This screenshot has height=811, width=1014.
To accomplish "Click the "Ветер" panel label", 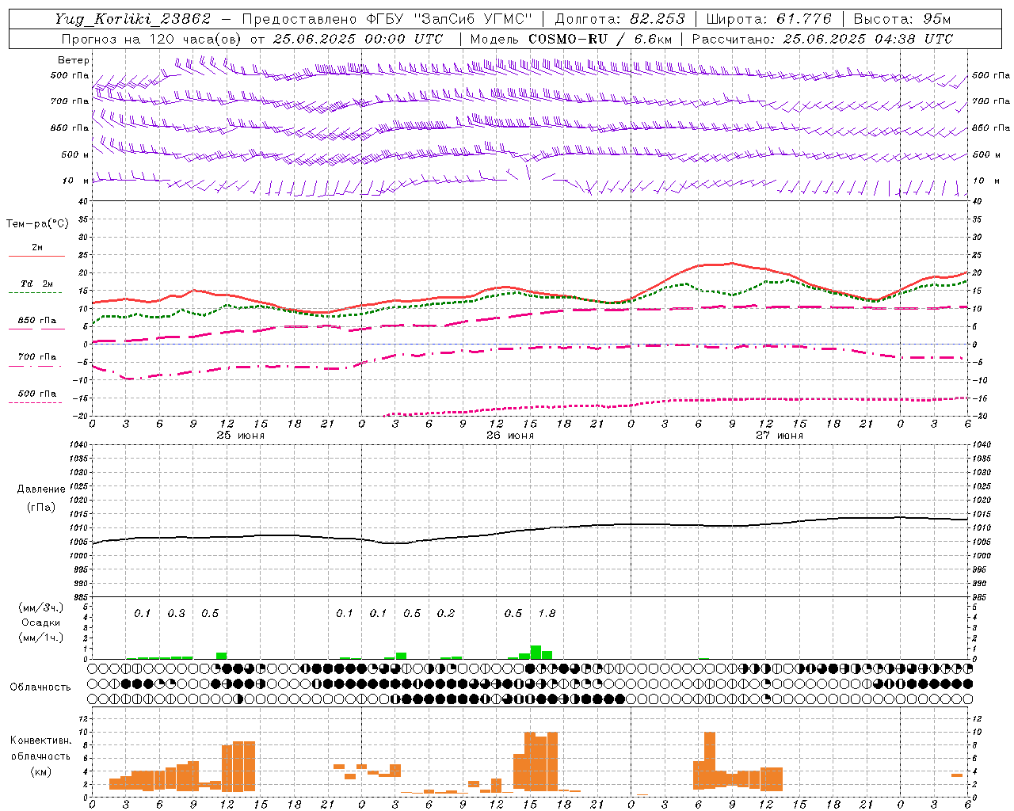I will click(73, 60).
